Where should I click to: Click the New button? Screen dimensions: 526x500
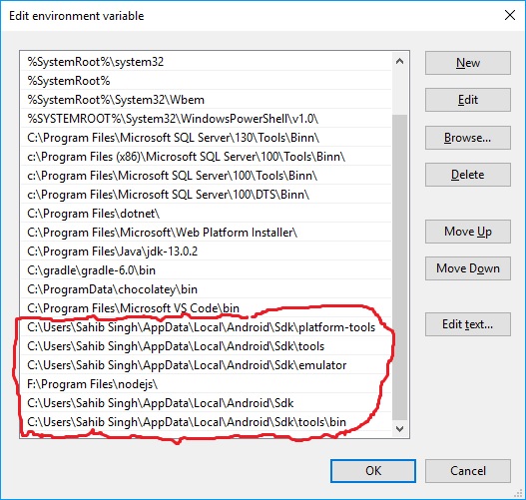pos(468,63)
